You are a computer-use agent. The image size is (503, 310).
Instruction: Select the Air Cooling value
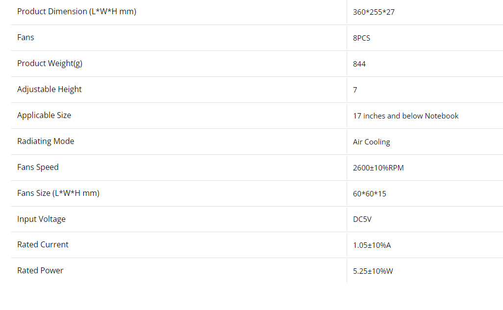tap(371, 142)
